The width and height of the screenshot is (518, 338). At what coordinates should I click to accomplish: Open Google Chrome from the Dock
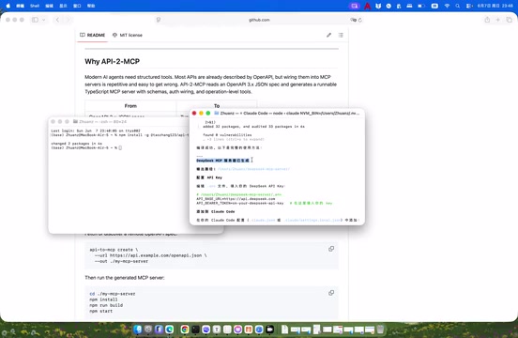pyautogui.click(x=185, y=329)
